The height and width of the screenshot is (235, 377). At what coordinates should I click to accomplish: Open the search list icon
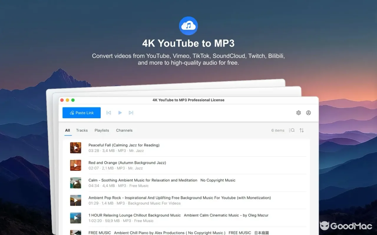pos(292,130)
